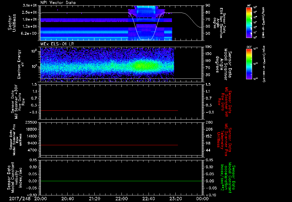The width and height of the screenshot is (292, 202).
Task: Click the 10¹ electron energy tick label
Action: click(x=34, y=66)
